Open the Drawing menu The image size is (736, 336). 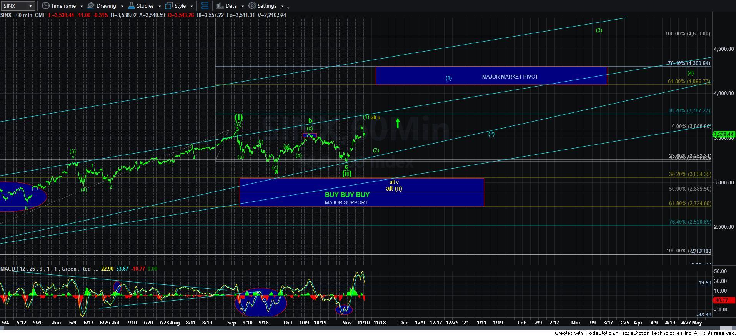(x=106, y=6)
